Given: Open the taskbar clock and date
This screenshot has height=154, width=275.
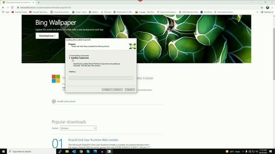Looking at the screenshot, I should tap(263, 151).
